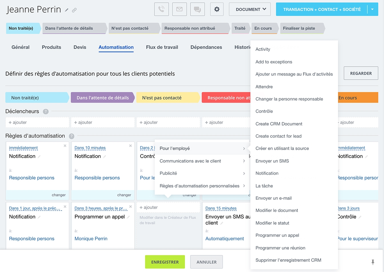The height and width of the screenshot is (272, 384).
Task: Switch to the Flux de travail tab
Action: [162, 47]
